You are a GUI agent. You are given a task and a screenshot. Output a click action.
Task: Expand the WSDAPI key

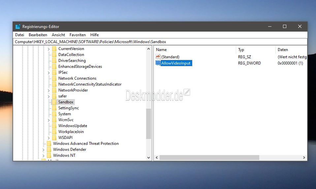(48, 138)
